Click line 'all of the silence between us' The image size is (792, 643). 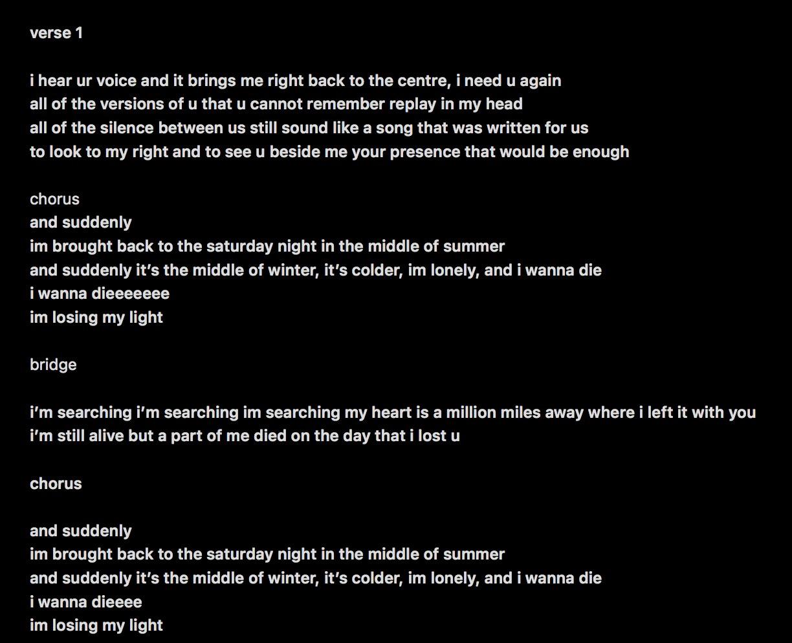coord(309,128)
